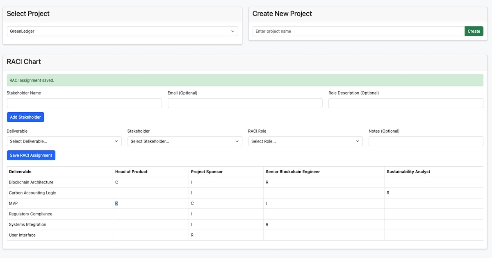492x258 pixels.
Task: Click the Sustainability Analyst R cell
Action: pos(388,193)
